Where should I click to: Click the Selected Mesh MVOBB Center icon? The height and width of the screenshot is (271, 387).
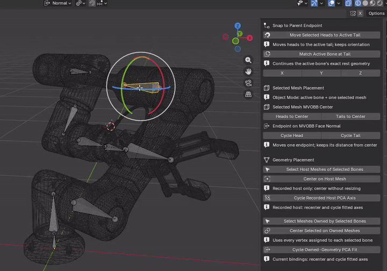267,107
